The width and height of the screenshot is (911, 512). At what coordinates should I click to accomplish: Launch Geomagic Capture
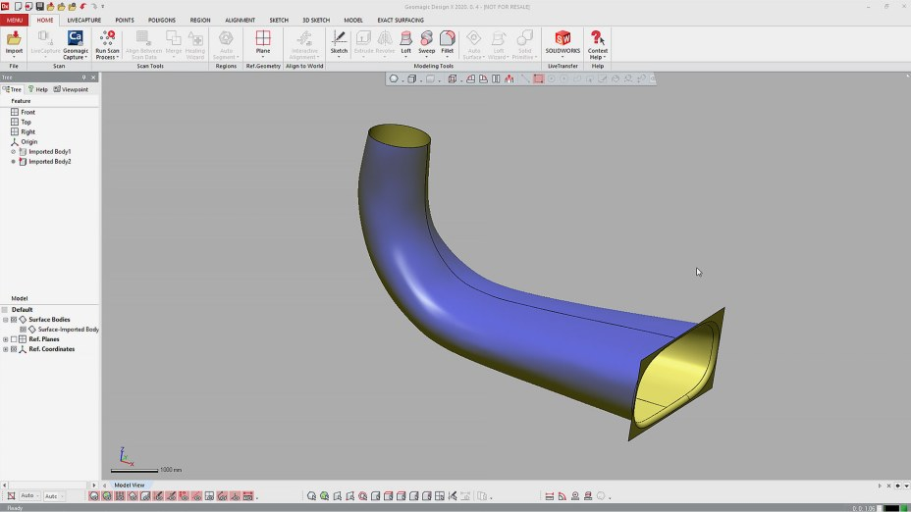coord(75,41)
